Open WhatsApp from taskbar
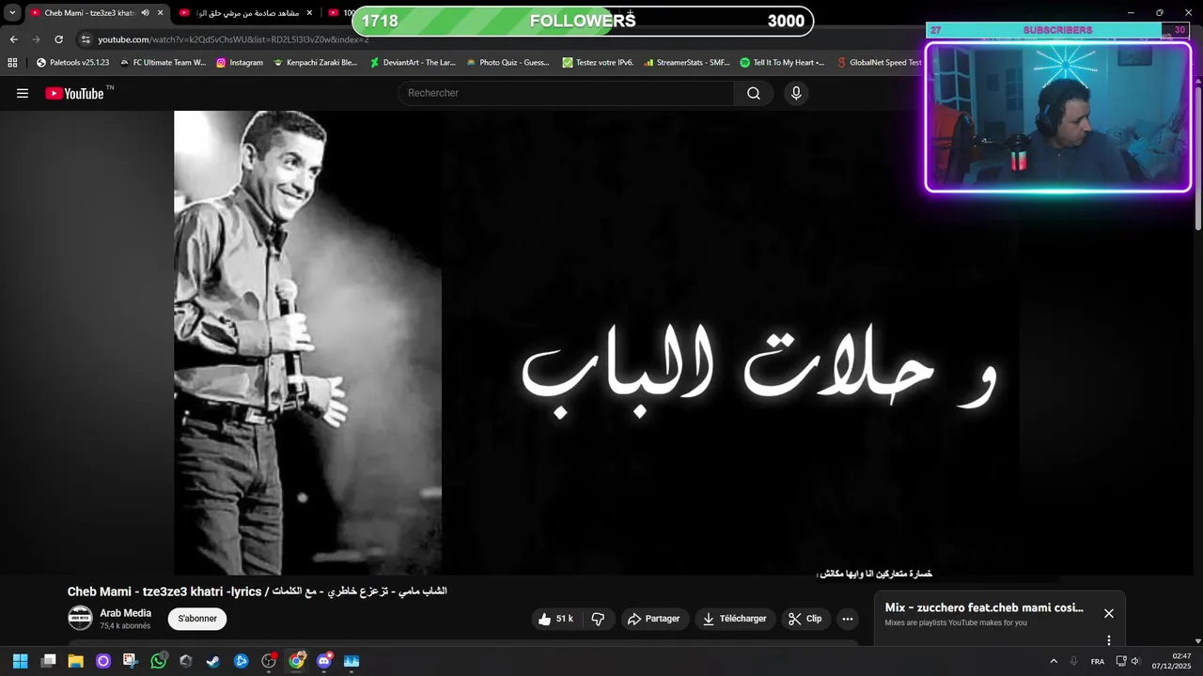 pos(159,661)
